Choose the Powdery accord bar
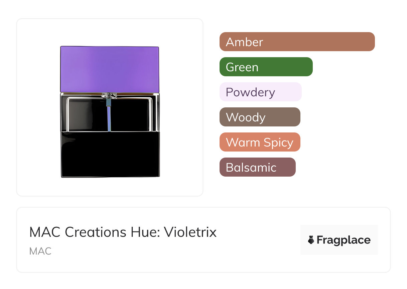This screenshot has width=407, height=289. (x=260, y=92)
